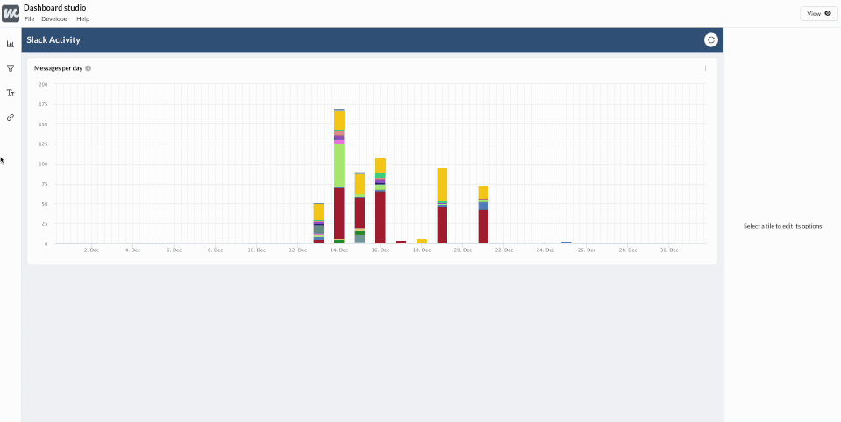
Task: Refresh the Slack Activity dashboard
Action: [x=710, y=39]
